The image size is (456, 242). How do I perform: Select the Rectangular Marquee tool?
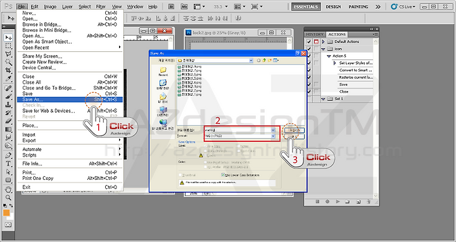pyautogui.click(x=8, y=46)
